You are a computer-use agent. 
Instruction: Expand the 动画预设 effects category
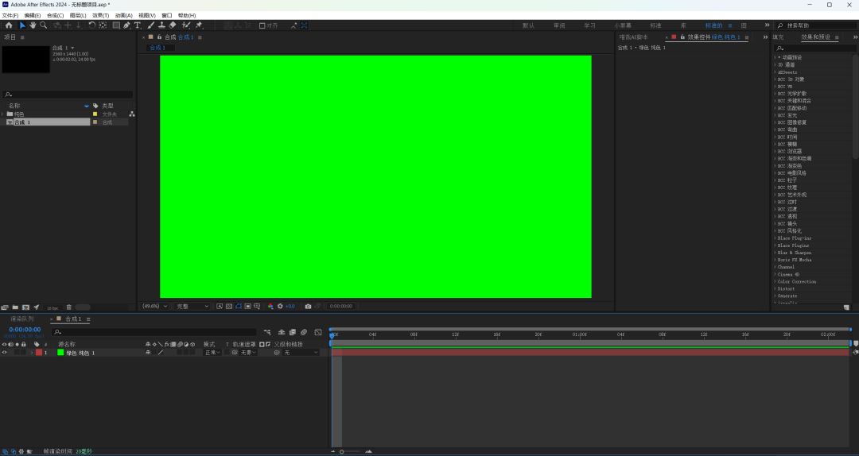tap(775, 58)
